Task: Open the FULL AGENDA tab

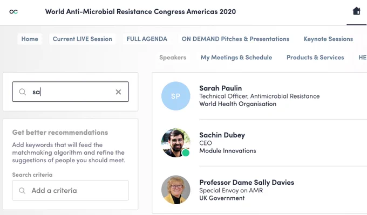Action: click(147, 39)
